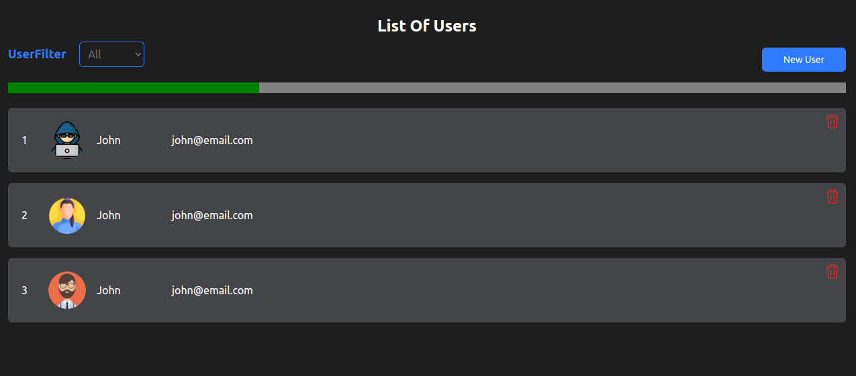The width and height of the screenshot is (856, 376).
Task: Select row number 2 index
Action: coord(25,215)
